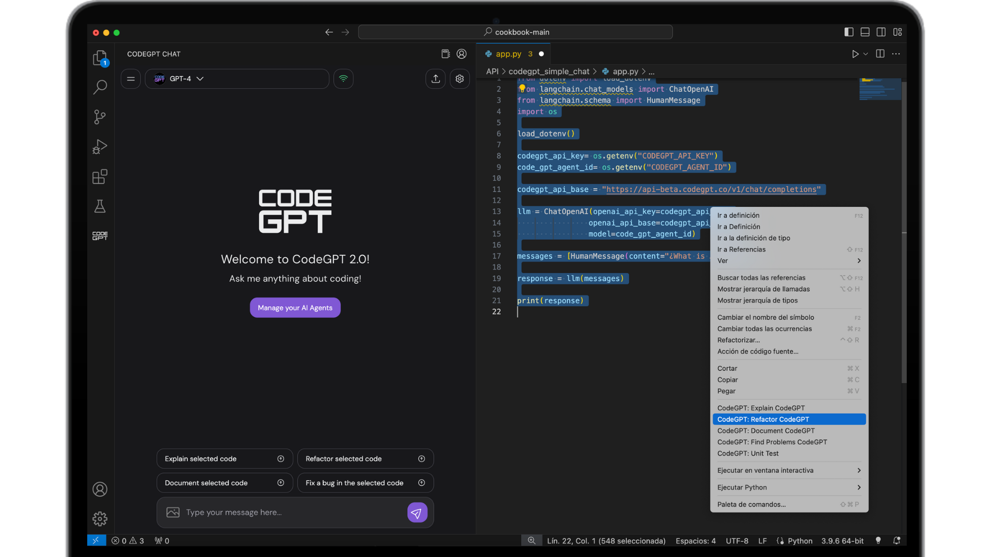The width and height of the screenshot is (991, 557).
Task: Expand the Ver submenu
Action: click(789, 261)
